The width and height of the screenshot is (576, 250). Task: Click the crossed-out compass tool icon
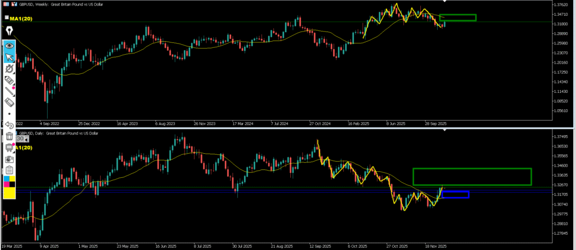coord(10,69)
